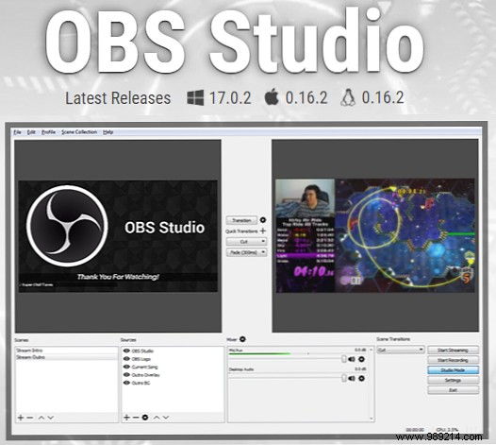Select the OBS Studio source name
496x445 pixels.
[x=142, y=351]
